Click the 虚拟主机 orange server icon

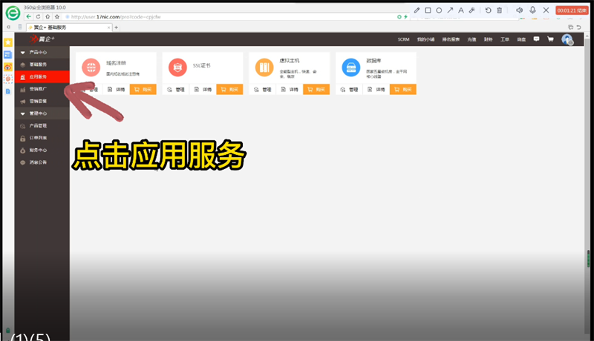click(x=264, y=67)
